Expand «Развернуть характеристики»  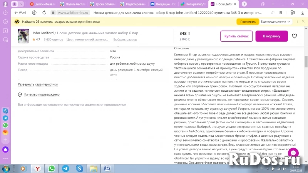coord(38,84)
